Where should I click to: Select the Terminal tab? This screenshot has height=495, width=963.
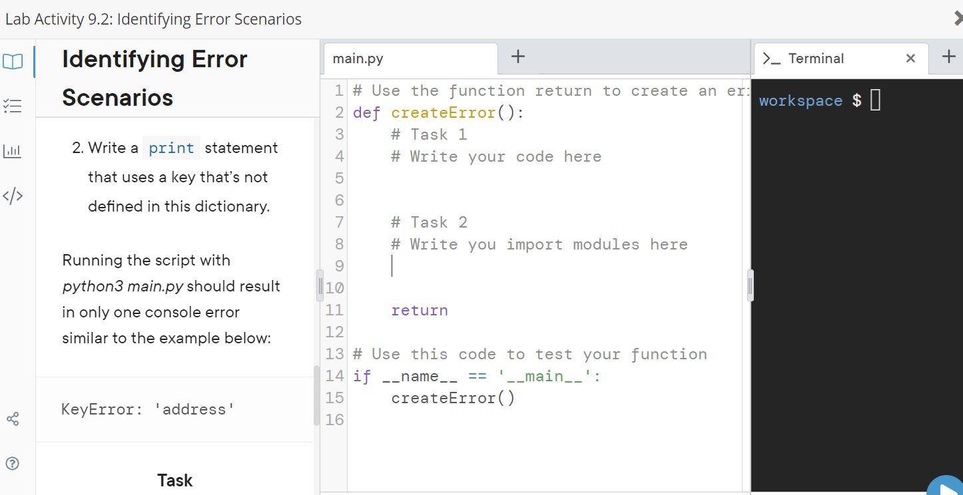(x=816, y=59)
